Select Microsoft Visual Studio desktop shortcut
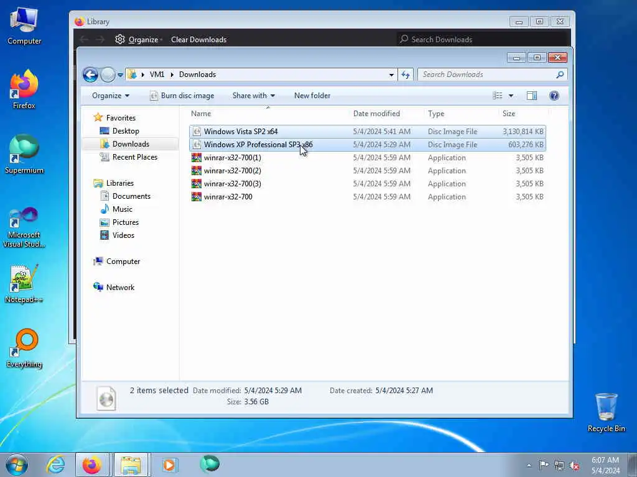637x477 pixels. click(24, 227)
